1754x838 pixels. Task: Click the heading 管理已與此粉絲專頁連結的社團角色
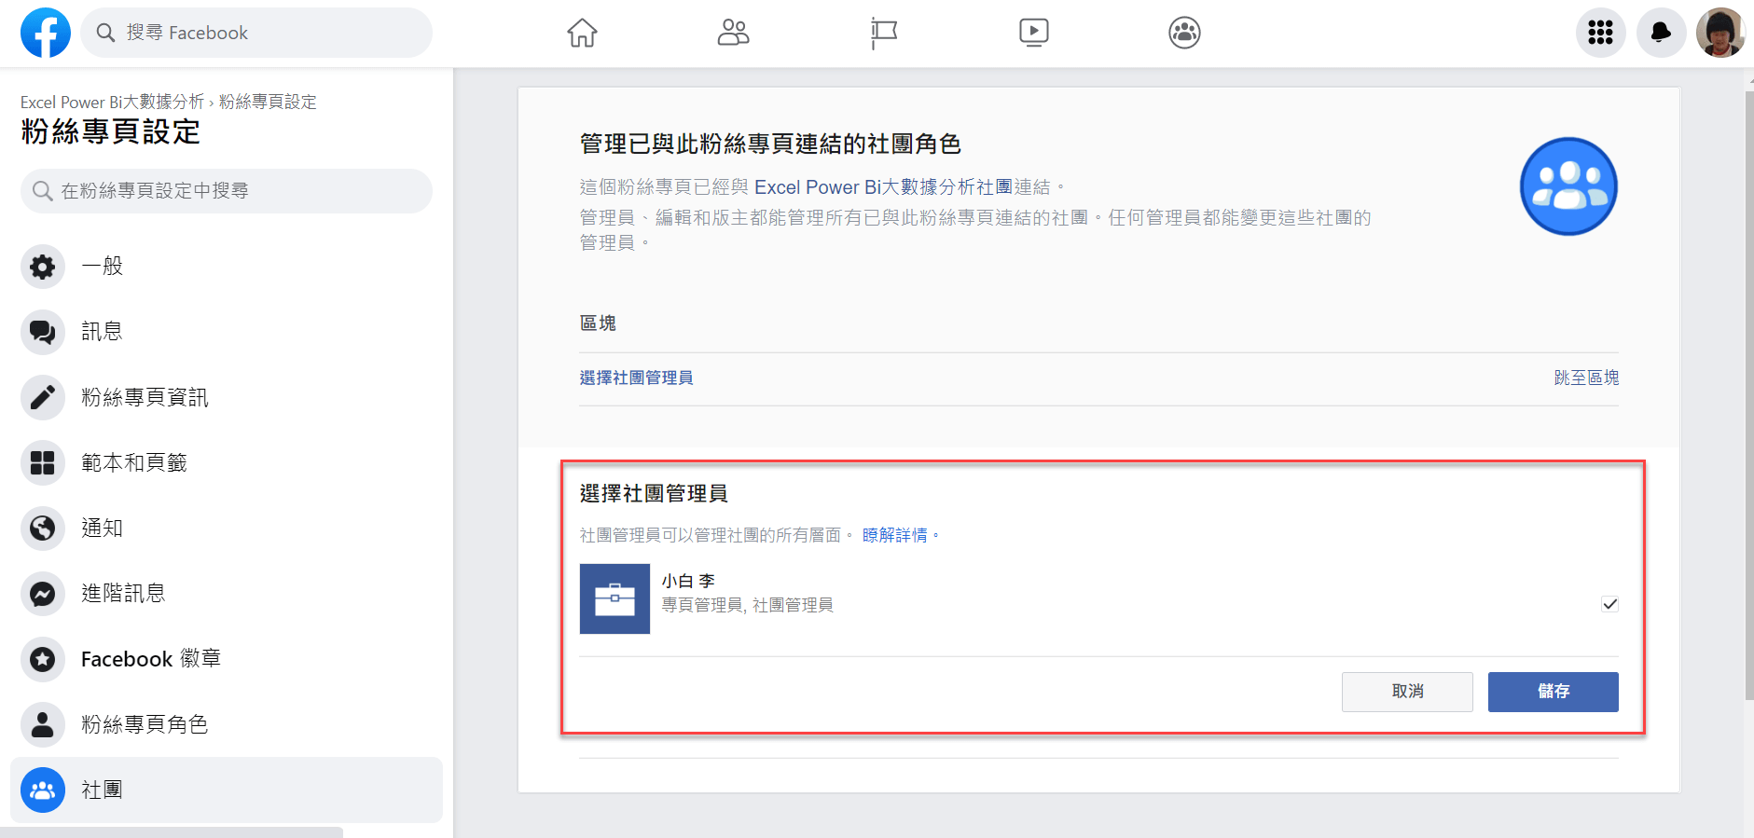(x=770, y=144)
